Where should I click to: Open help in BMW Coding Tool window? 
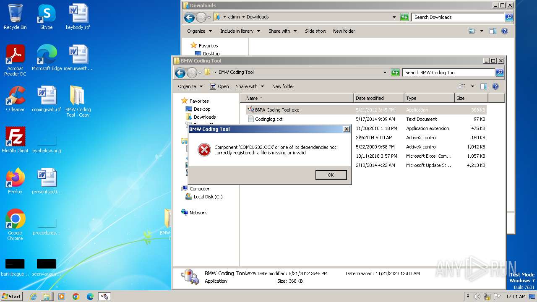click(495, 86)
